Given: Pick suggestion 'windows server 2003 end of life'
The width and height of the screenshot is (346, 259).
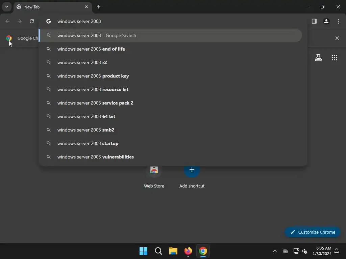Looking at the screenshot, I should point(170,49).
